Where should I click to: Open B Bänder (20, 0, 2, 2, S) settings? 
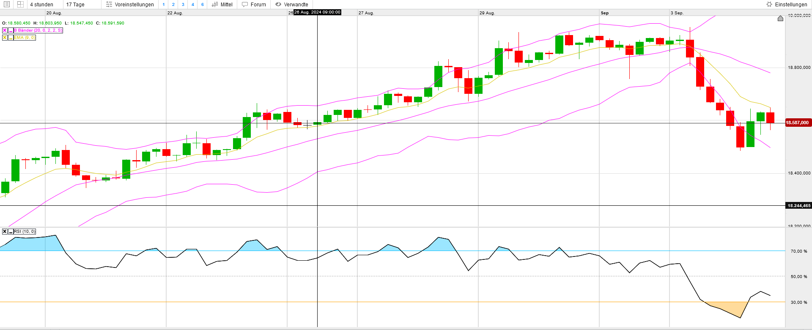click(x=38, y=30)
